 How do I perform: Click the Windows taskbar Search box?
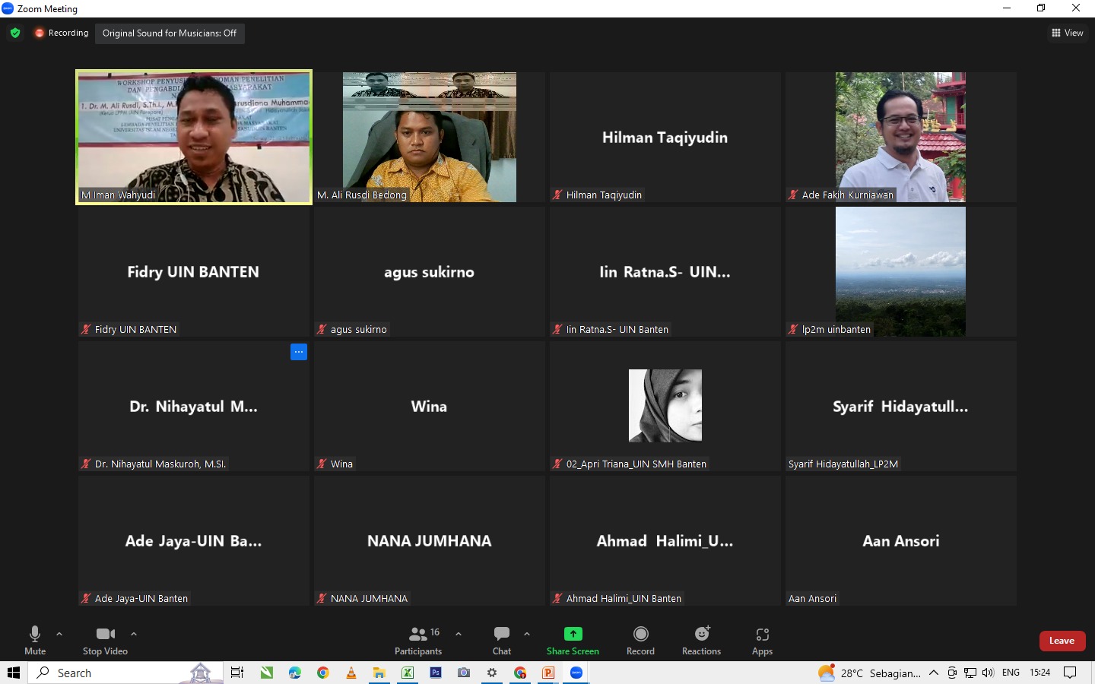click(114, 673)
